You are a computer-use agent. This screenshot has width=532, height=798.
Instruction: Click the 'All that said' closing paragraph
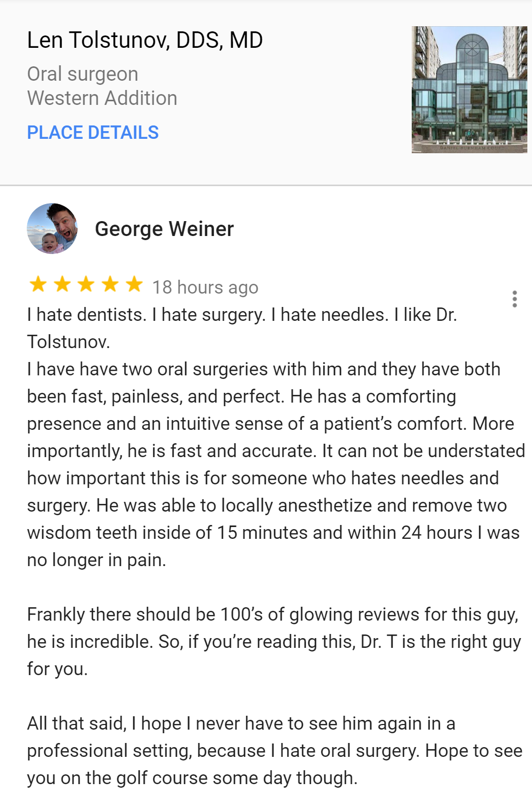pos(274,751)
